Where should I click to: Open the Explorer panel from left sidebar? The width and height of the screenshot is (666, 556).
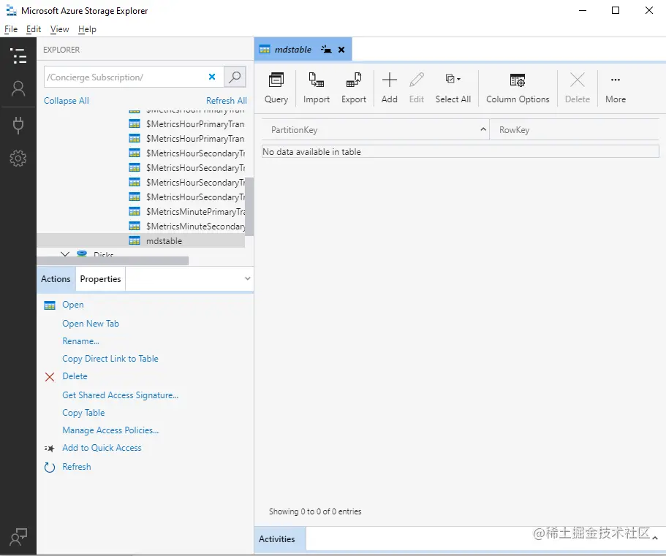pos(18,55)
